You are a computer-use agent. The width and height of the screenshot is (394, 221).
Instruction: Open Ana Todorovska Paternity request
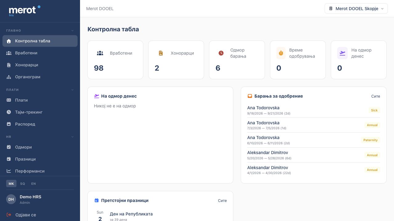tap(314, 140)
